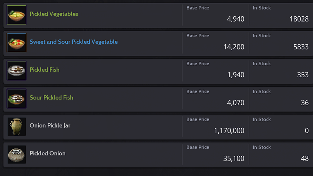Image resolution: width=313 pixels, height=176 pixels.
Task: Select the Sour Pickled Fish item name
Action: [52, 98]
